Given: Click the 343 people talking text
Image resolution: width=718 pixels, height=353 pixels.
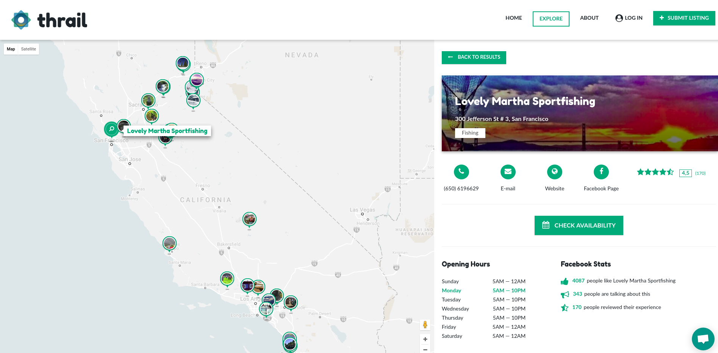Looking at the screenshot, I should pyautogui.click(x=611, y=294).
